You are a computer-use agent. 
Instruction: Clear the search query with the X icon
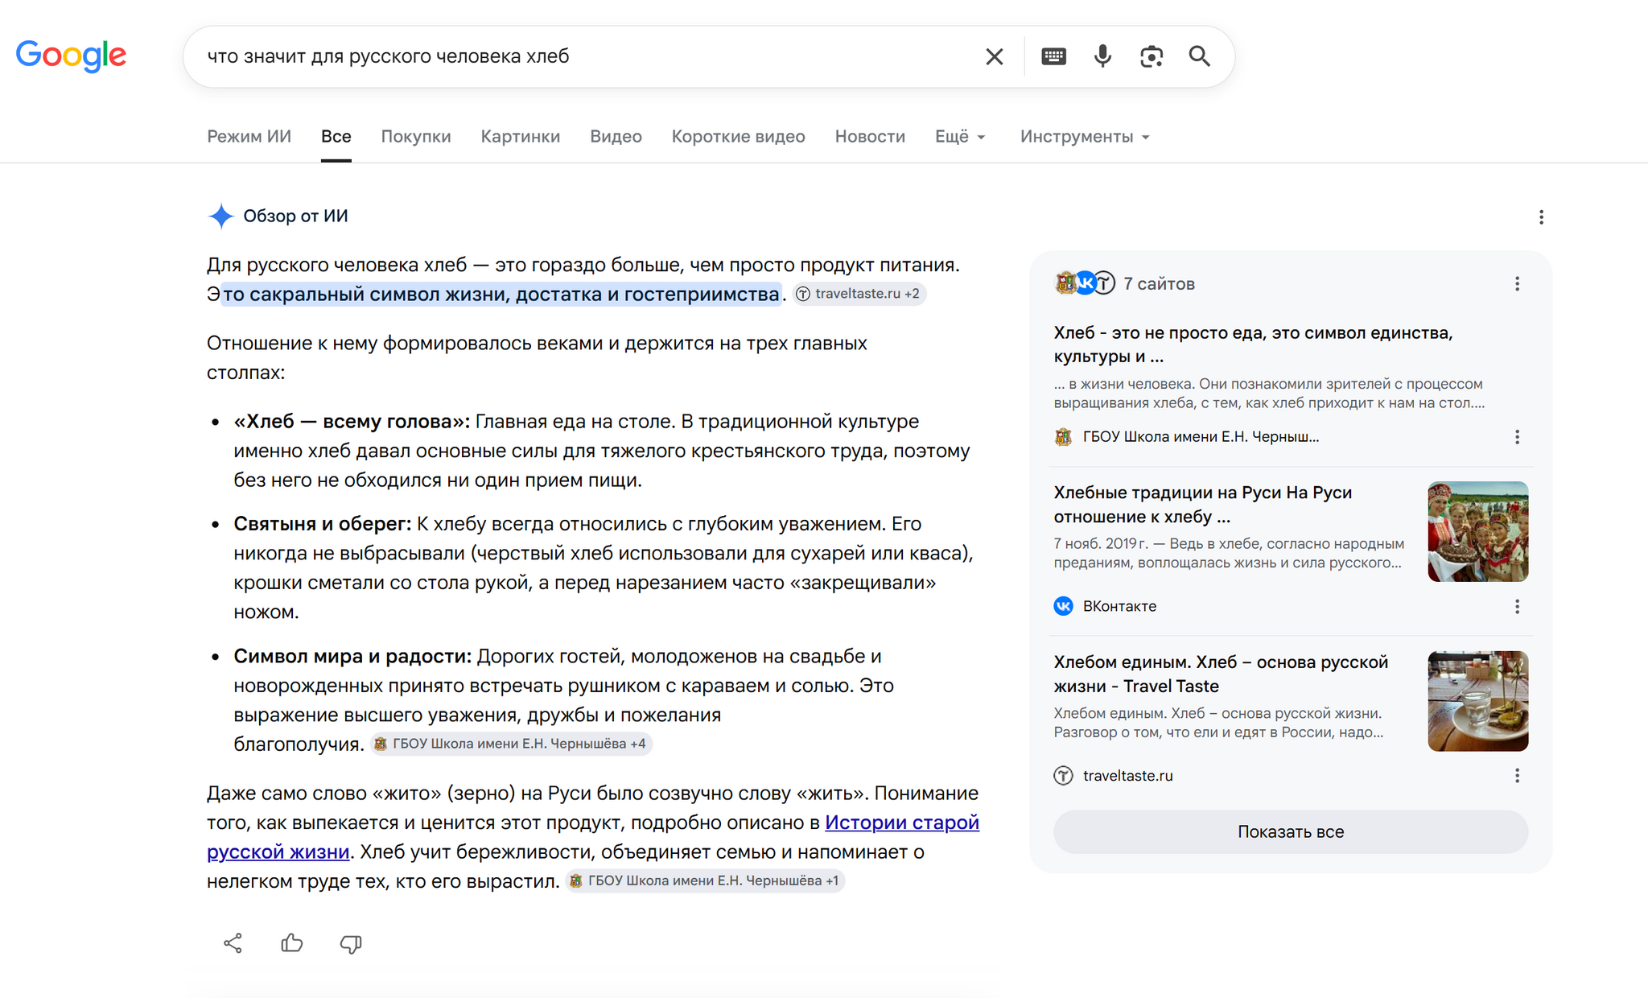[x=995, y=56]
